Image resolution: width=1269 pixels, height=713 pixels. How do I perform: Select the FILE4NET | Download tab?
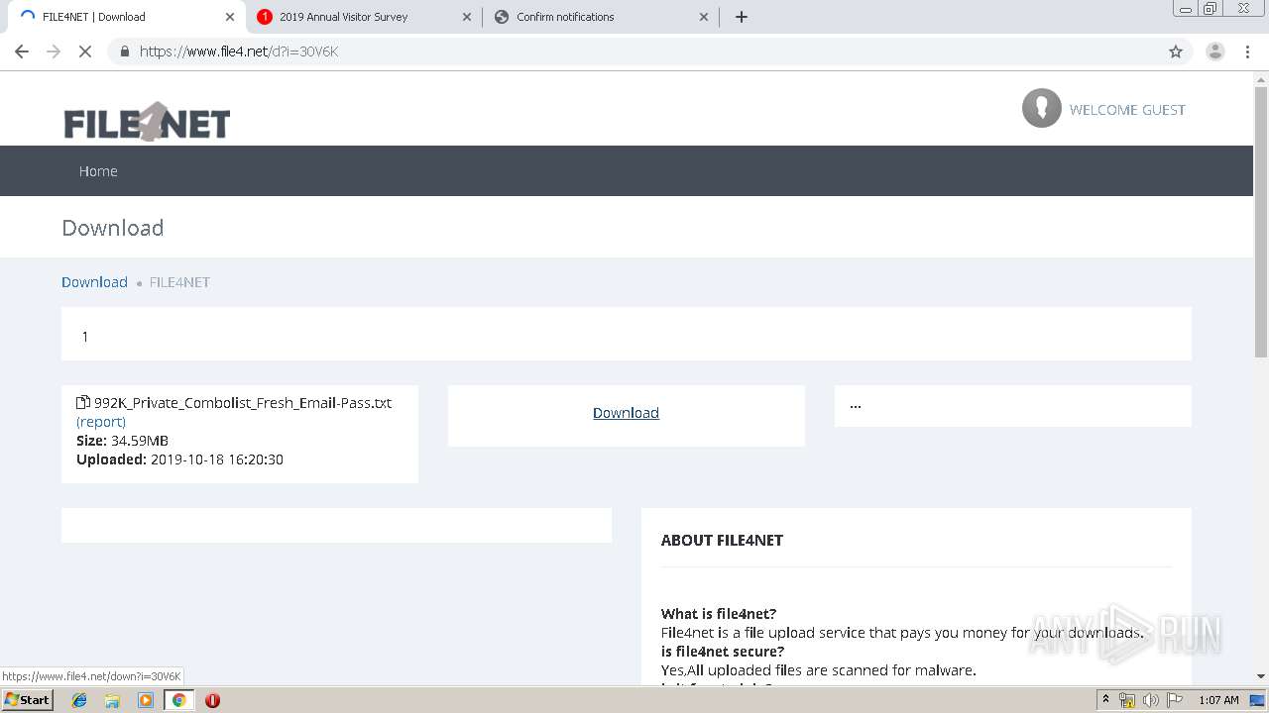click(x=126, y=17)
